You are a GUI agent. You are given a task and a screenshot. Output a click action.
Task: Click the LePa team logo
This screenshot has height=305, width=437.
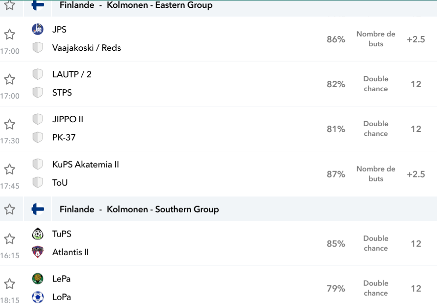tap(37, 278)
